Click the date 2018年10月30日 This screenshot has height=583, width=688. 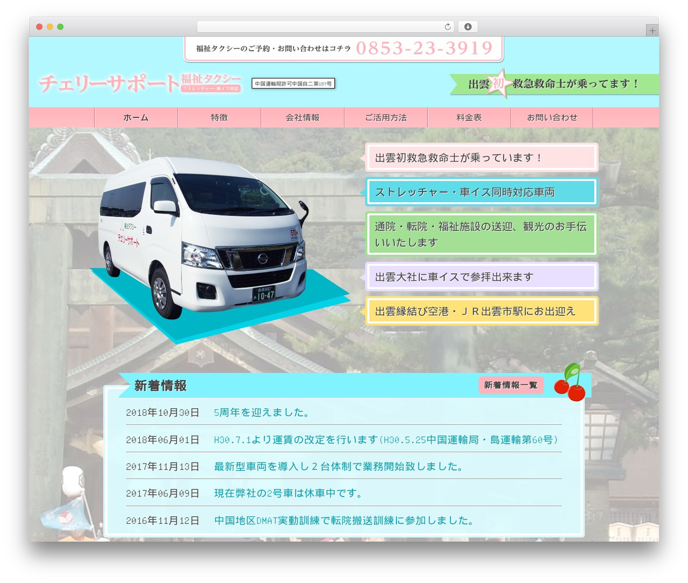click(x=163, y=413)
